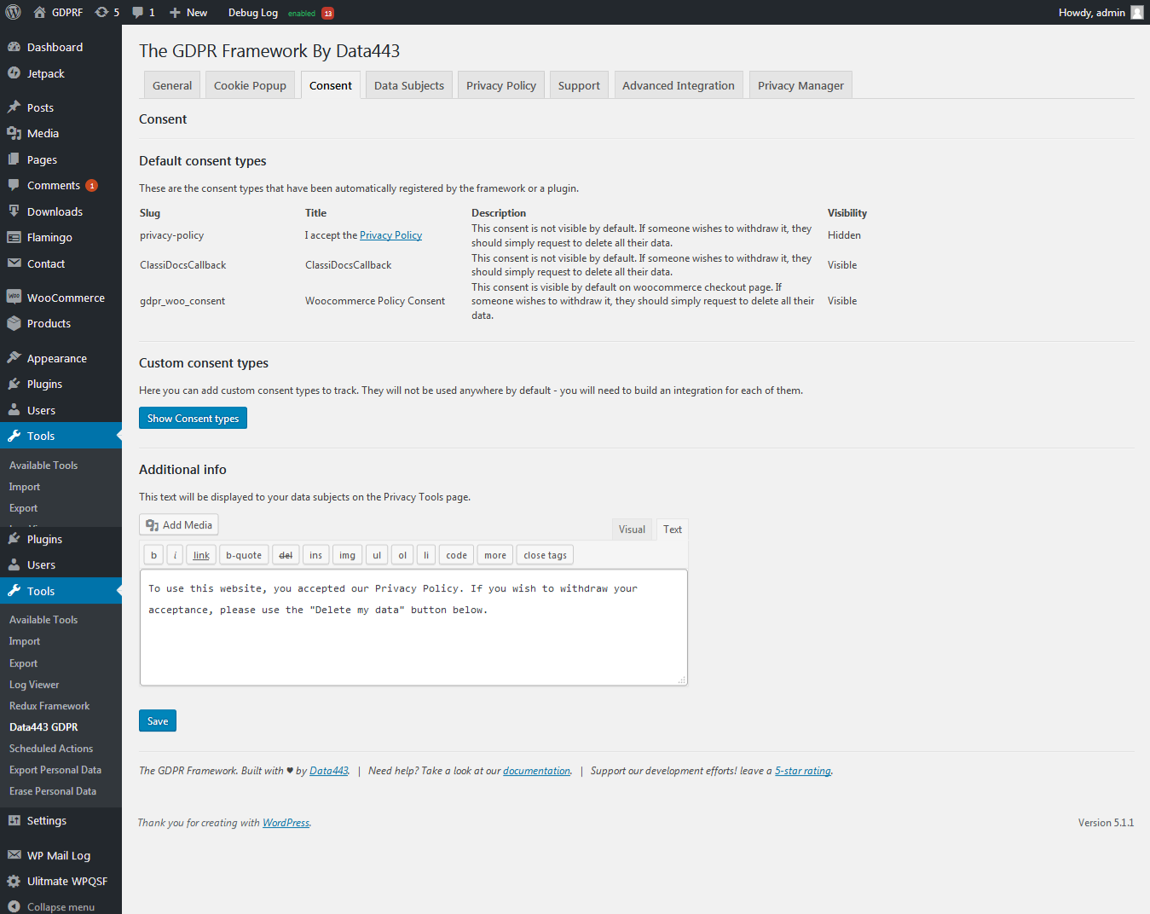The height and width of the screenshot is (914, 1150).
Task: Open the Media library from the sidebar
Action: click(42, 133)
